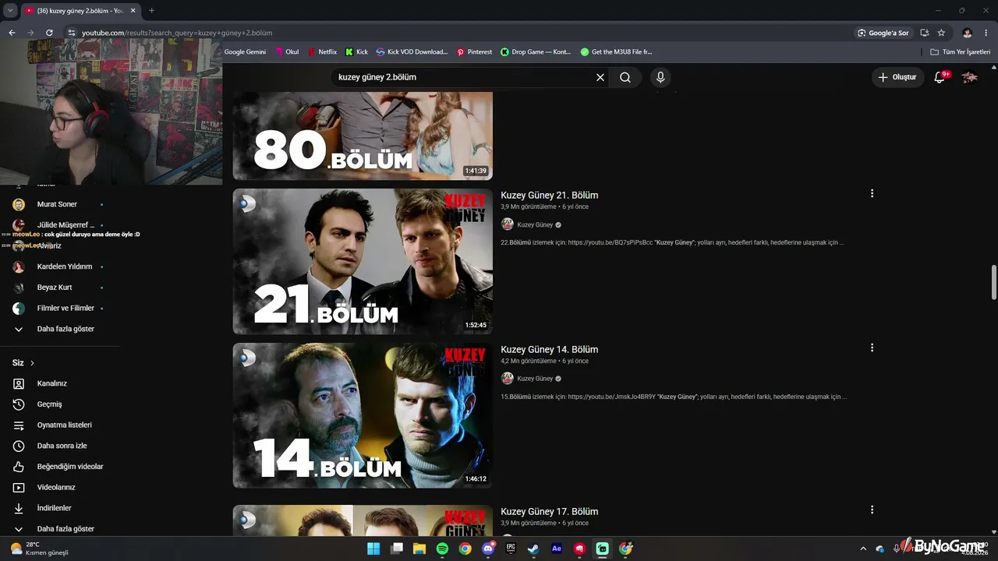Open Windows Start menu
The height and width of the screenshot is (561, 998).
pyautogui.click(x=373, y=549)
